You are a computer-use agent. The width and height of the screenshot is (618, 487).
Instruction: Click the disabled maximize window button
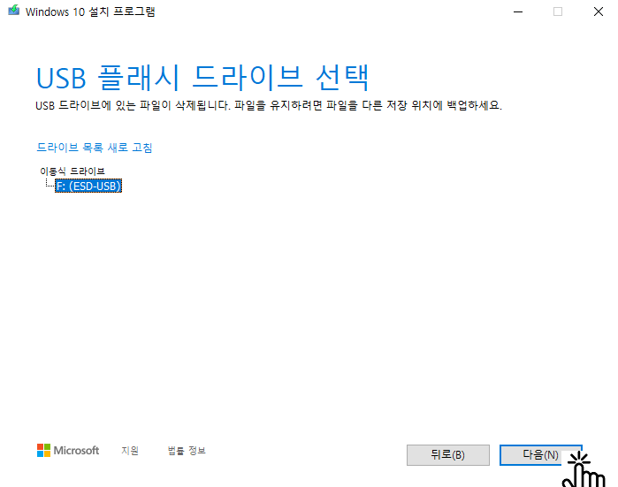point(558,11)
